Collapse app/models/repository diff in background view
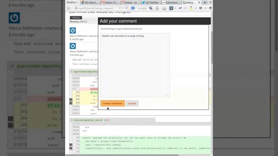The image size is (278, 156). pos(12,66)
